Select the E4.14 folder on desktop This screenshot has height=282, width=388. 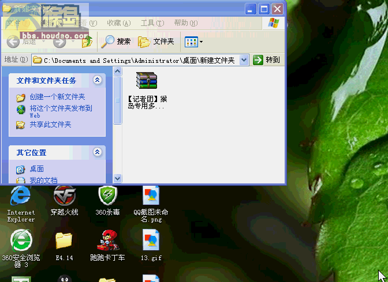[64, 246]
